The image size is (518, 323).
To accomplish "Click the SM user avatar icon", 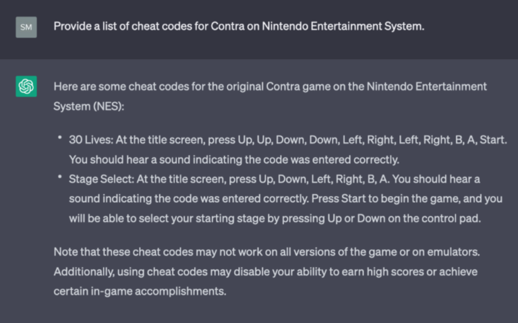I will coord(26,27).
